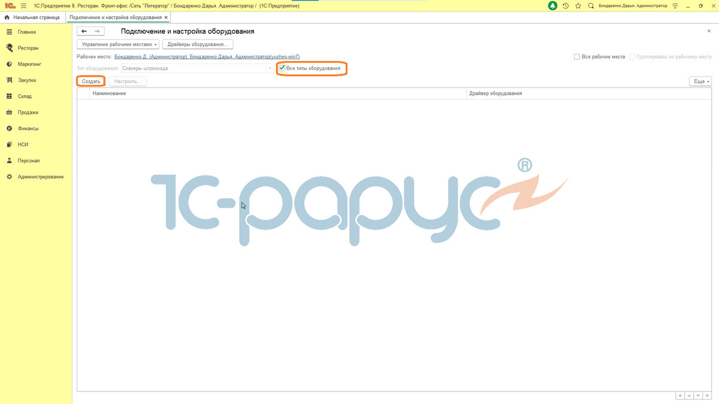The height and width of the screenshot is (404, 719).
Task: Open service settings lines icon
Action: pos(676,5)
